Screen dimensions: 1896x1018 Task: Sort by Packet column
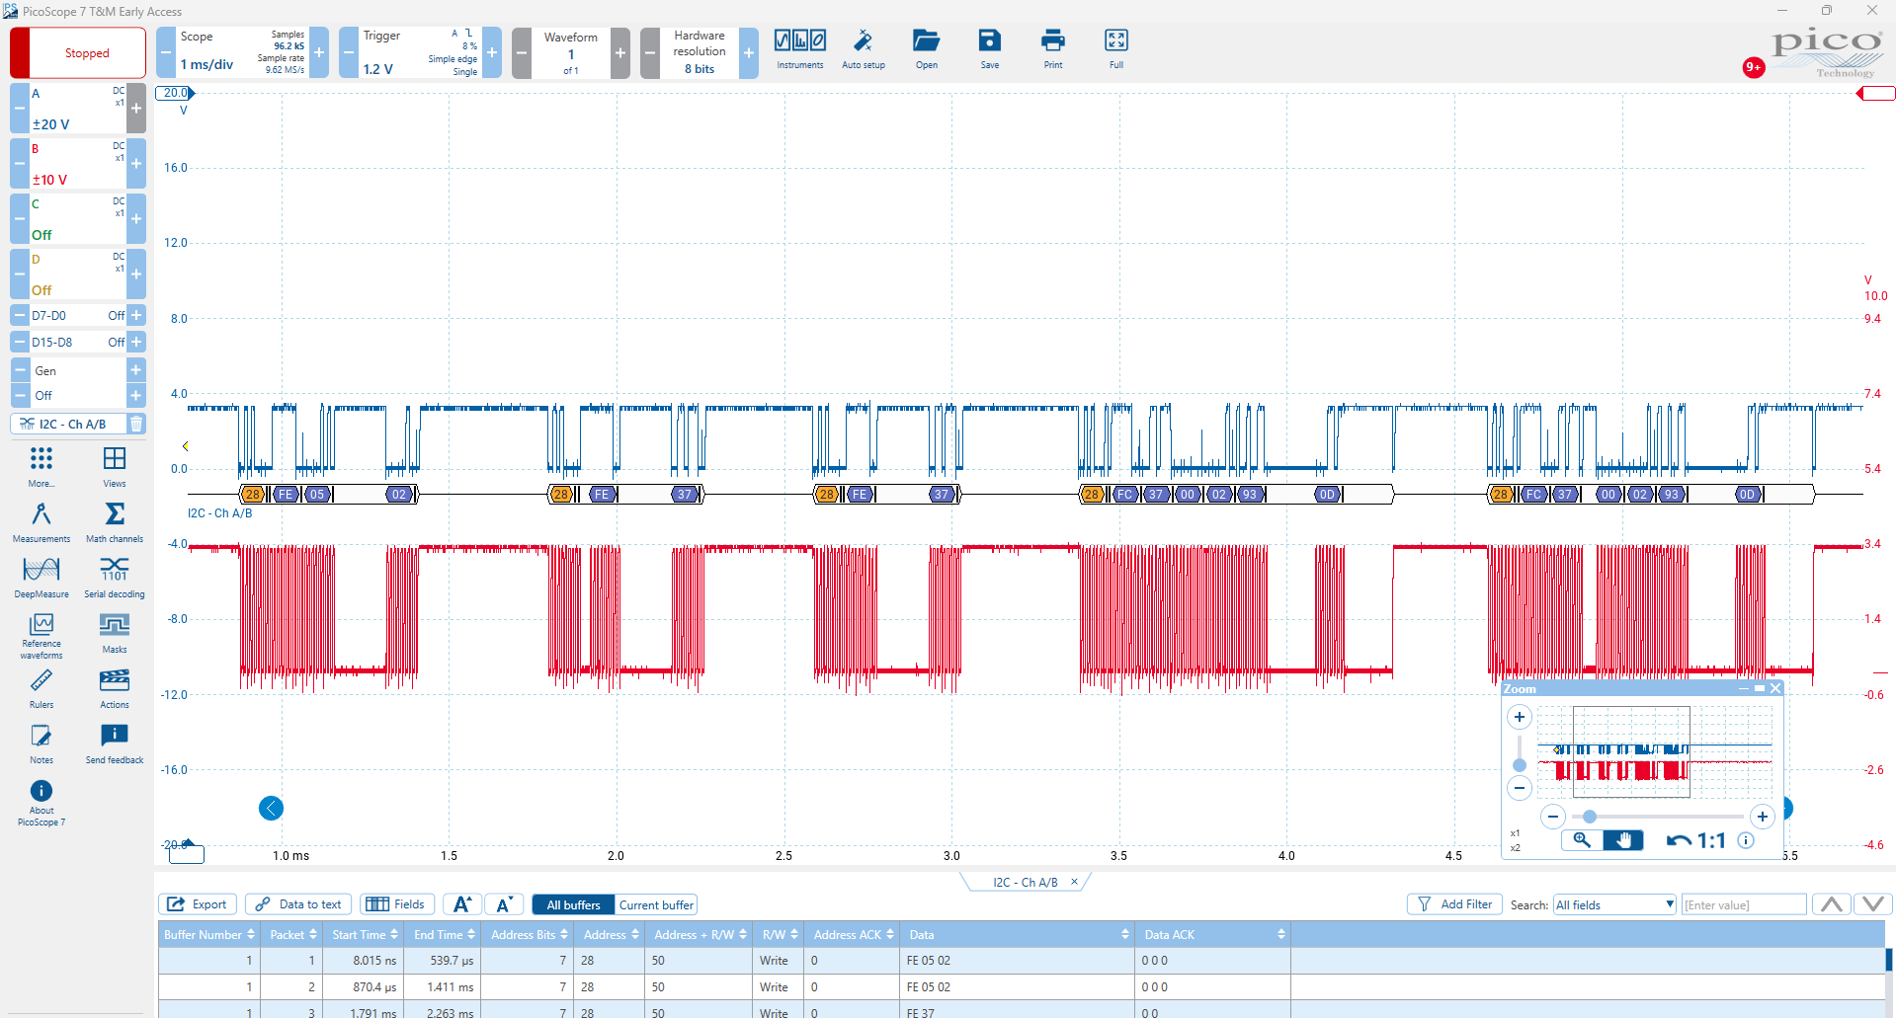click(293, 934)
